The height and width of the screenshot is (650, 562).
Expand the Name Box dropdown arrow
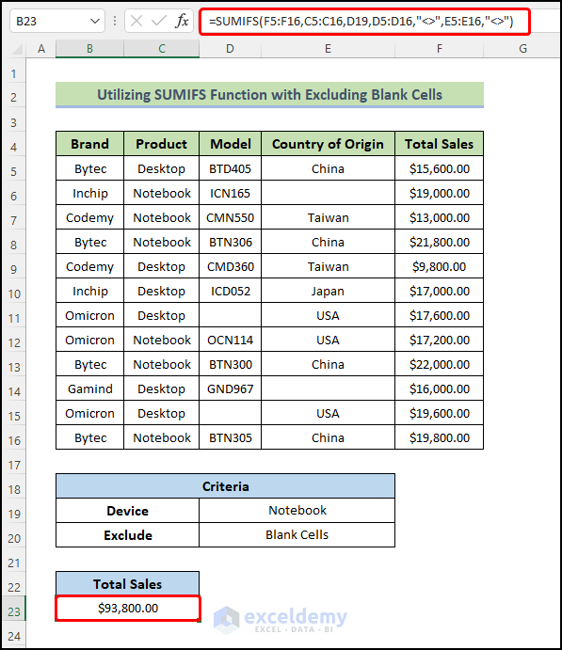[x=95, y=21]
